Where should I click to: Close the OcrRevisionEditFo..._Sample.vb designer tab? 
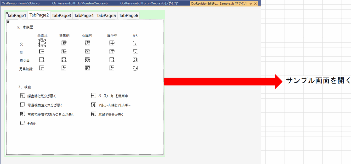click(255, 3)
